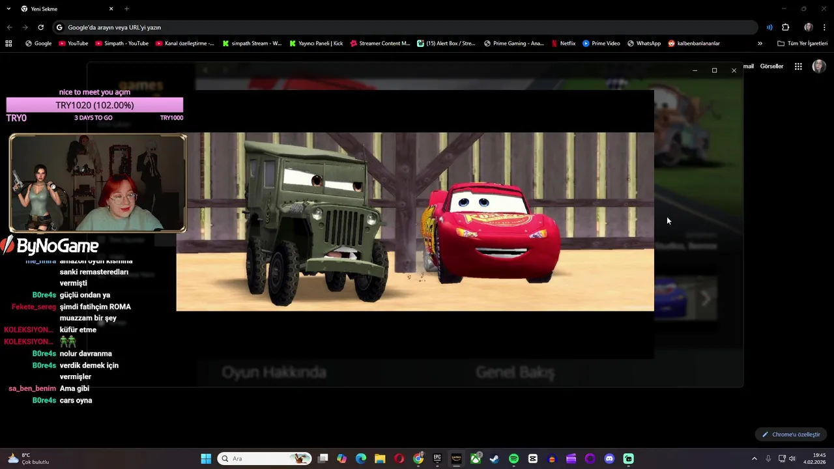The image size is (834, 469).
Task: Open the volume tray icon
Action: tap(792, 459)
